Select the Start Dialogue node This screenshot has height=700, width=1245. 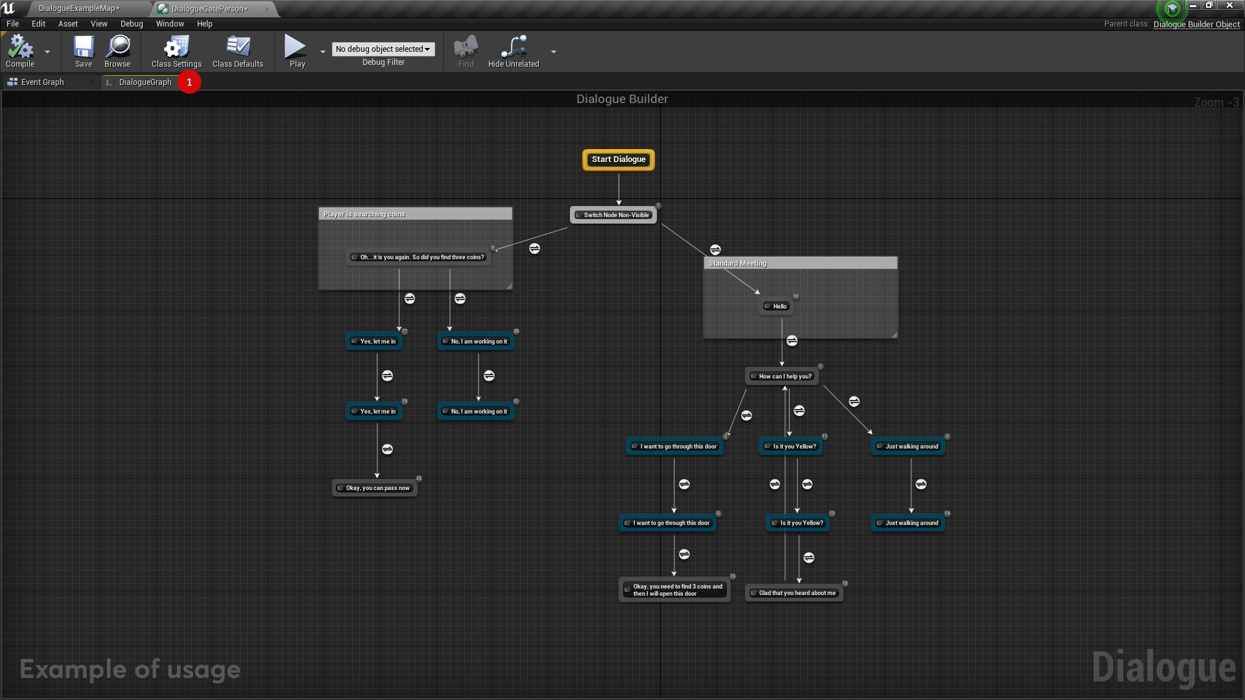coord(619,159)
